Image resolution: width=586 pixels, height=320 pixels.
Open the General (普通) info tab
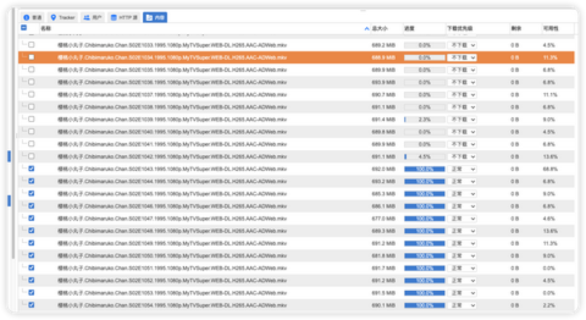pos(33,17)
